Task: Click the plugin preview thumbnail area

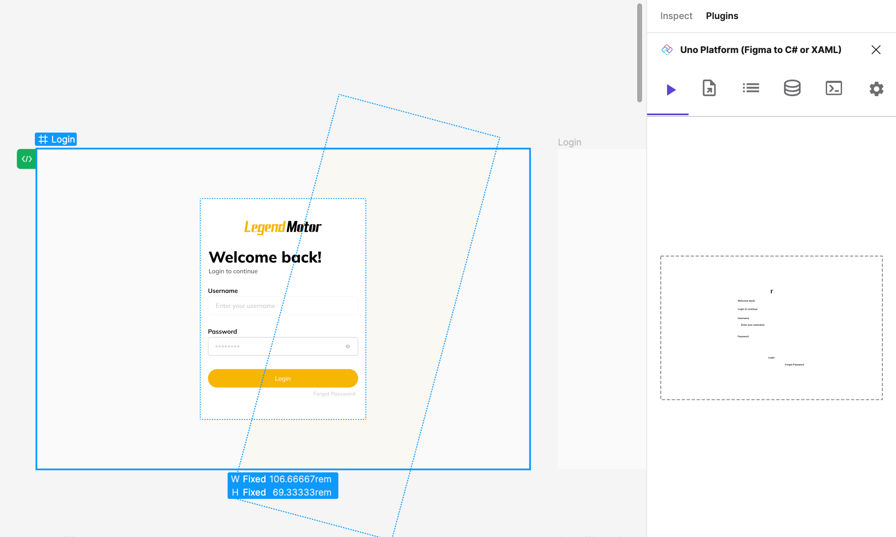Action: pyautogui.click(x=772, y=328)
